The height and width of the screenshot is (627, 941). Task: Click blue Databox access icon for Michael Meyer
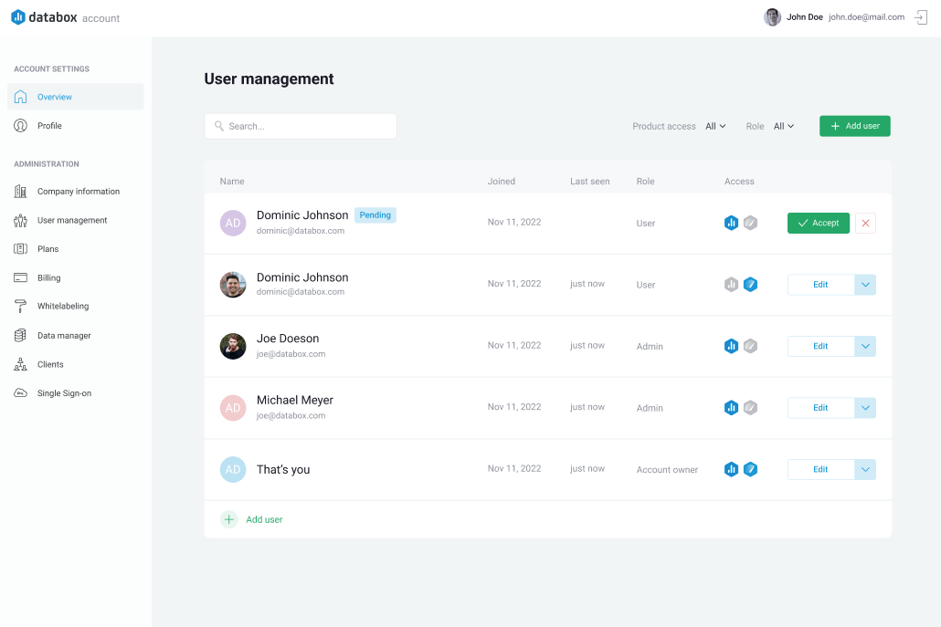click(731, 408)
